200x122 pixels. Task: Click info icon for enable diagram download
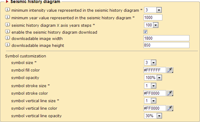tap(8, 32)
